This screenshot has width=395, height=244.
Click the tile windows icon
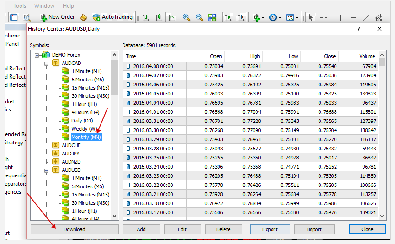coord(212,17)
